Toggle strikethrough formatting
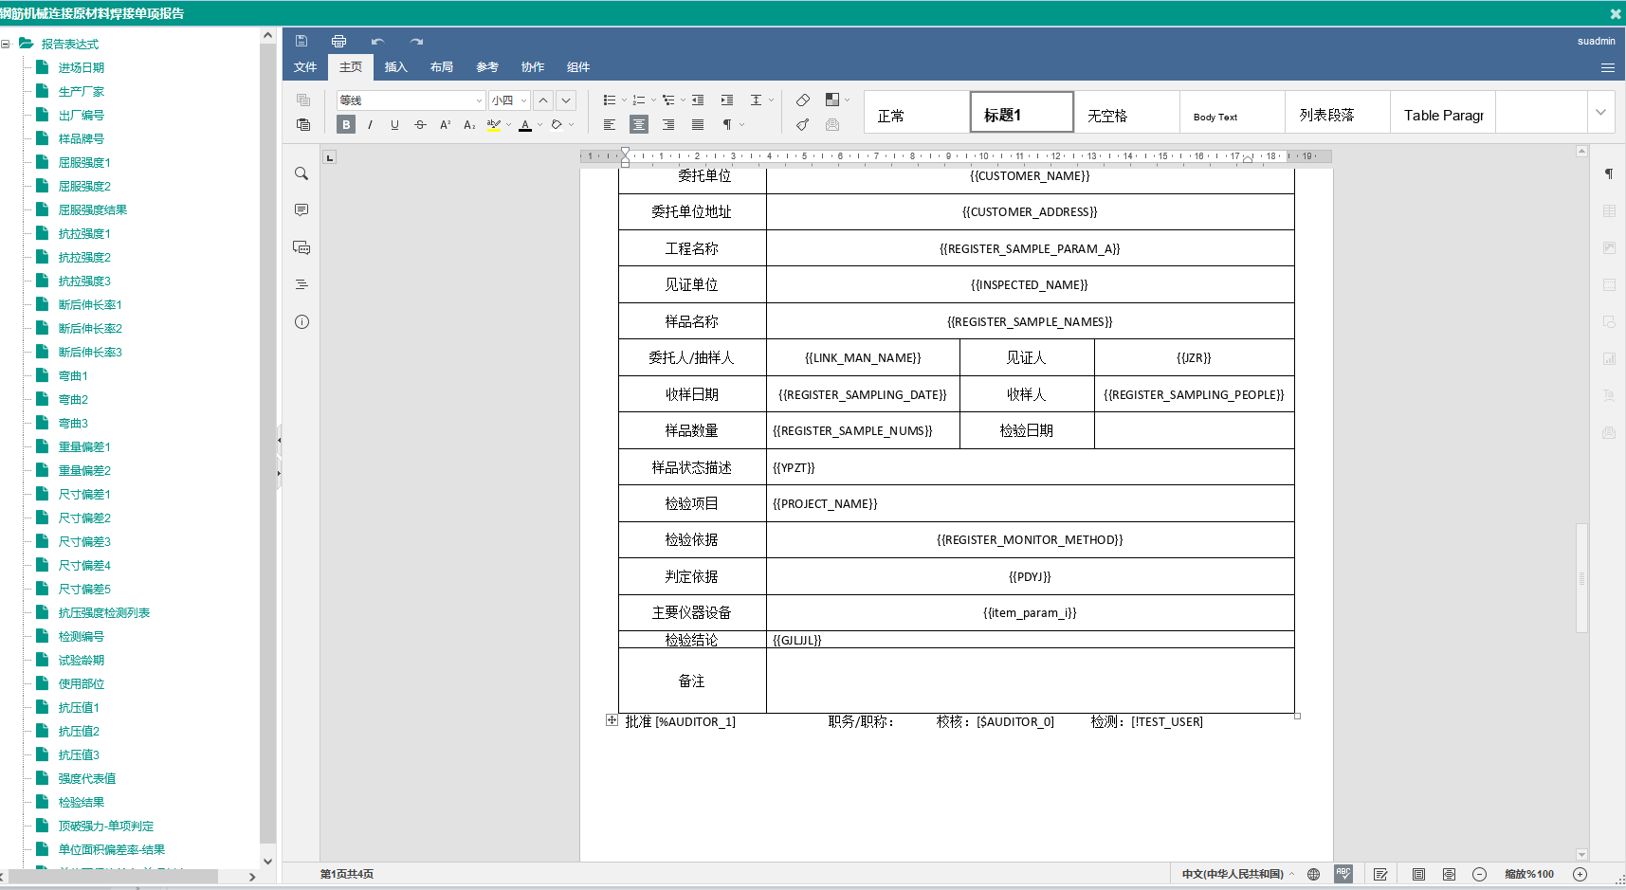 point(420,124)
